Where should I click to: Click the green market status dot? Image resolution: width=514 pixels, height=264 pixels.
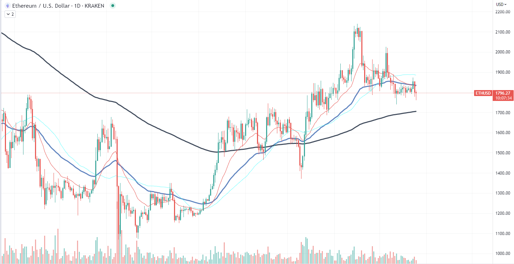click(x=112, y=6)
